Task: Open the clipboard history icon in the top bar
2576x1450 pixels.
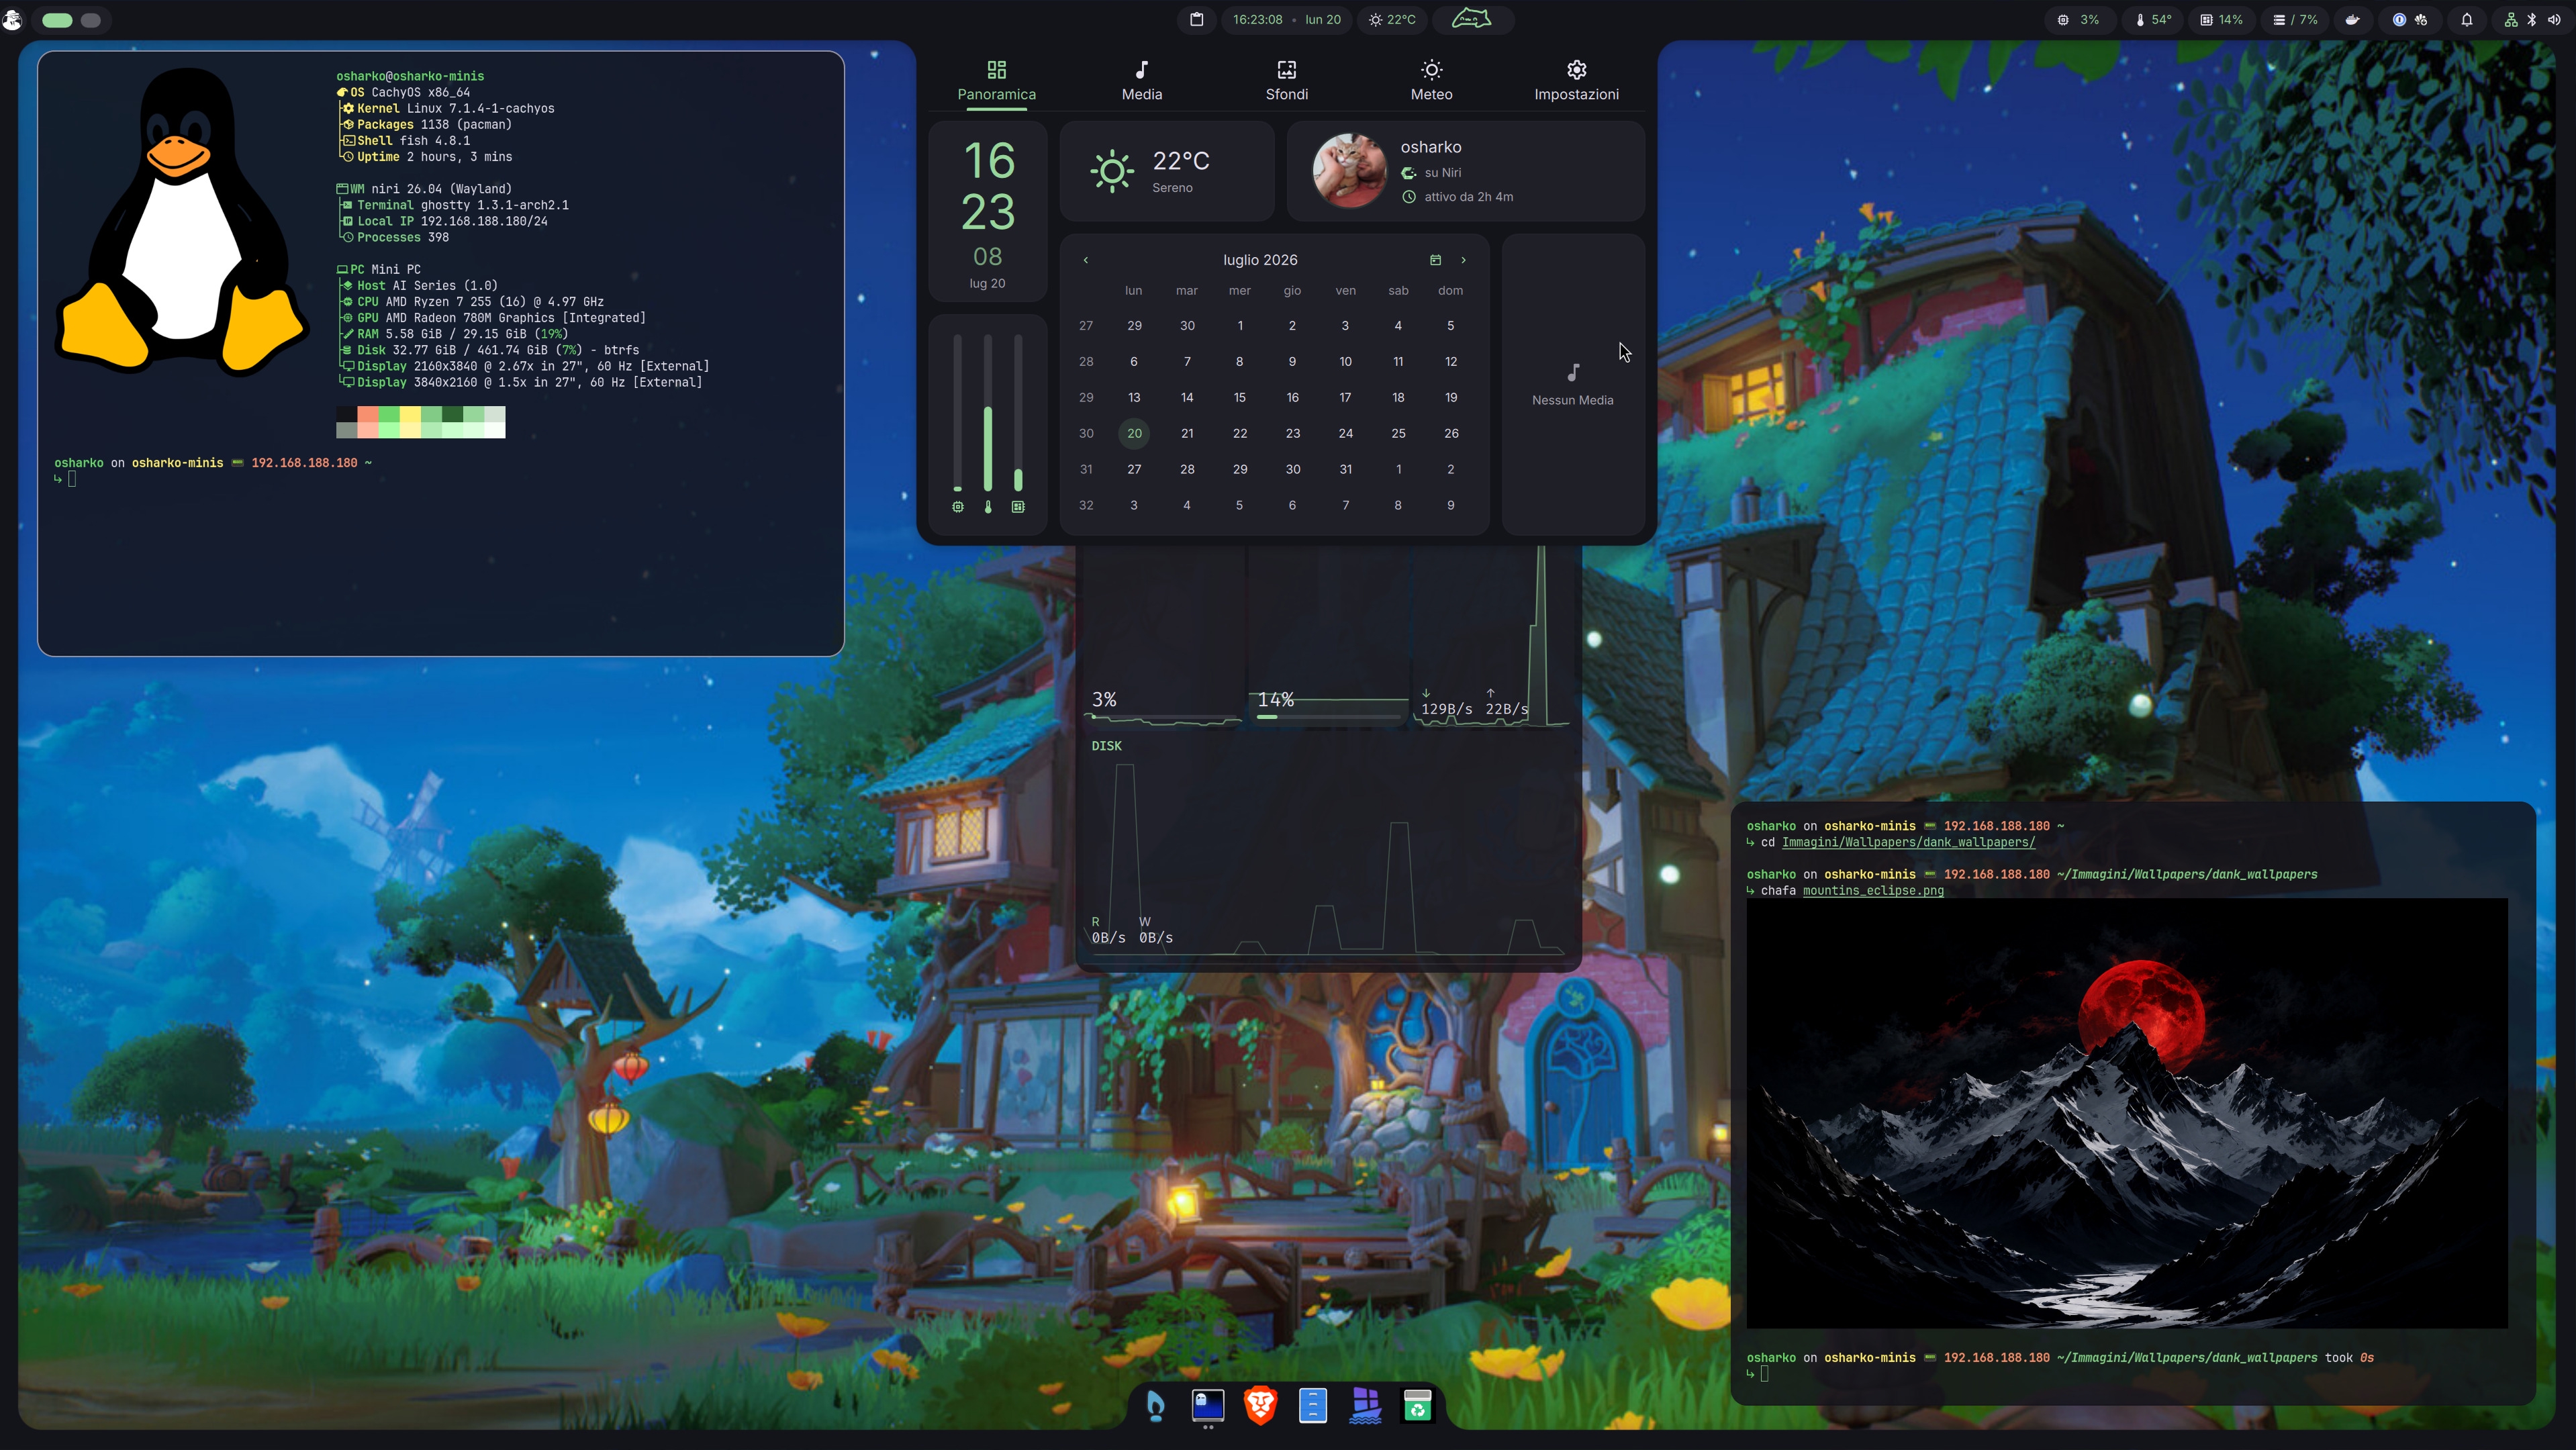Action: [1196, 19]
